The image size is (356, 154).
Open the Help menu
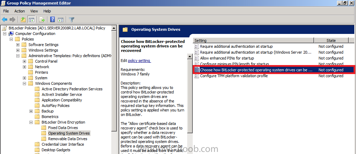pos(47,11)
